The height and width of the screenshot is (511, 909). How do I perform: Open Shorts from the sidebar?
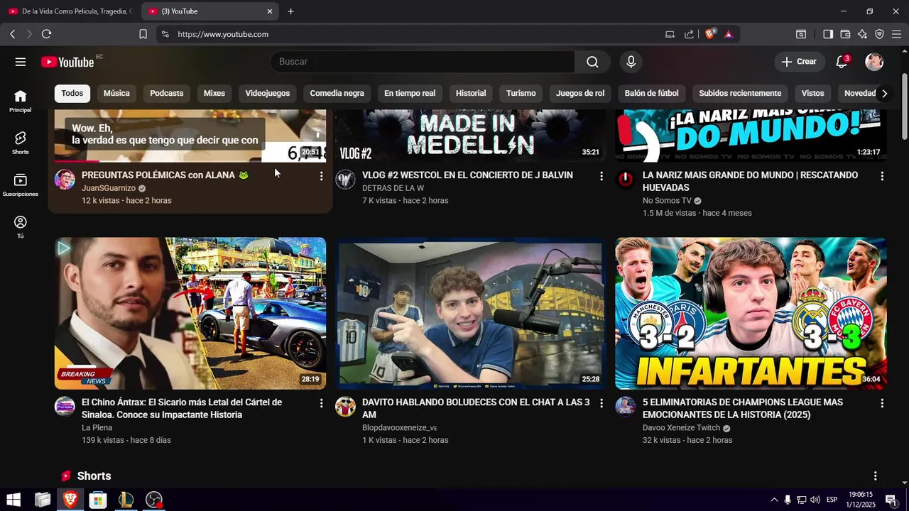(x=21, y=143)
